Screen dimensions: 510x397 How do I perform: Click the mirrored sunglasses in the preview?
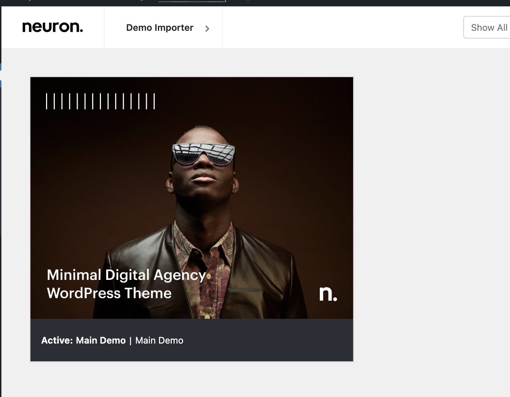[203, 154]
